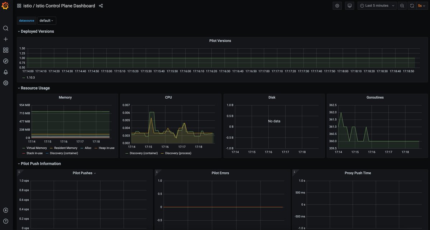Open the Memory panel title menu

click(x=65, y=97)
